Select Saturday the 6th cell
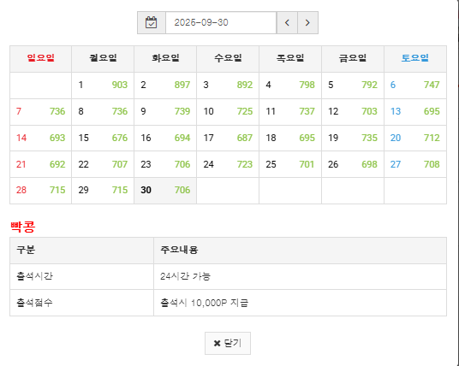The image size is (459, 366). [x=415, y=85]
